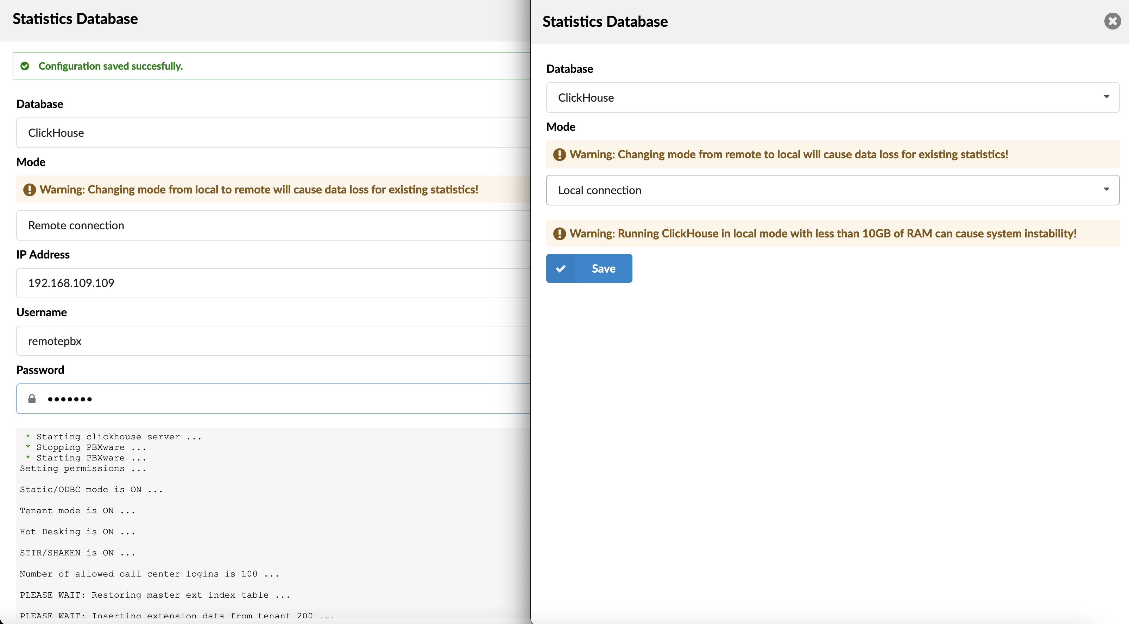Screen dimensions: 1129x624
Task: Focus the Password input field
Action: pos(273,399)
